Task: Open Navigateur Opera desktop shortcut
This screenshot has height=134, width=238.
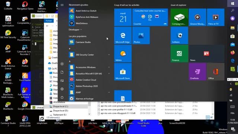Action: pyautogui.click(x=25, y=6)
